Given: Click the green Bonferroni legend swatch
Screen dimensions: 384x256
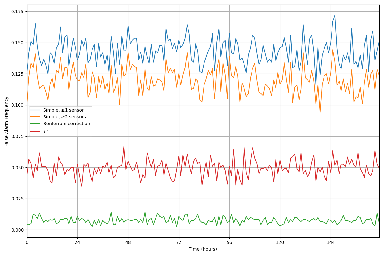Looking at the screenshot, I should (36, 124).
